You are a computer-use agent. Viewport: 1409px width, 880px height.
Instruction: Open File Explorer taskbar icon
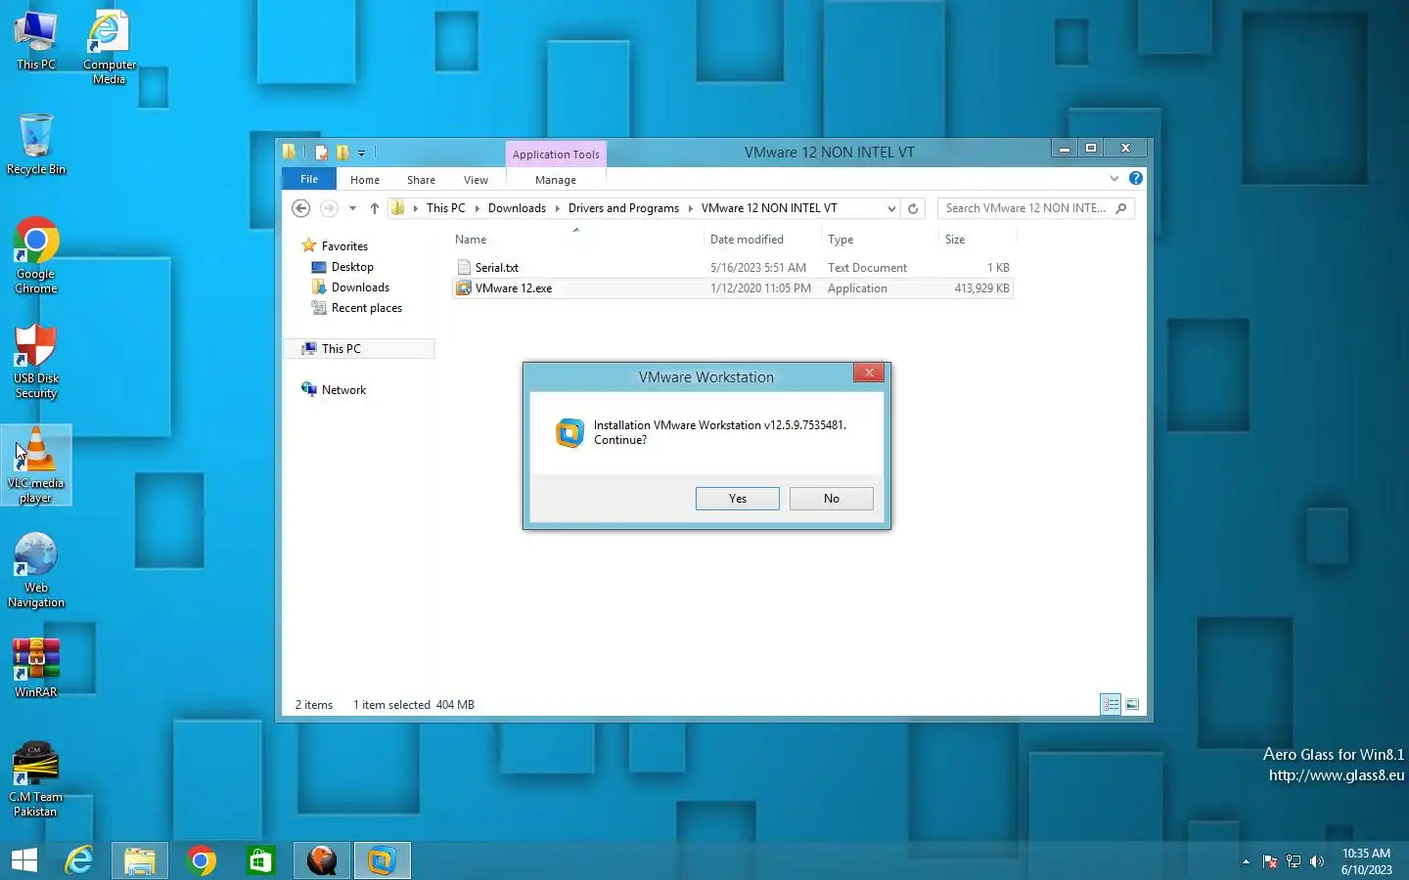click(x=140, y=860)
